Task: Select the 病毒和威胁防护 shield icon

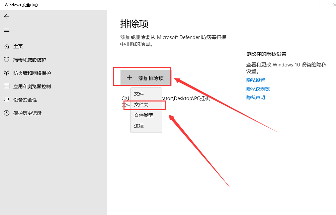Action: (x=7, y=59)
